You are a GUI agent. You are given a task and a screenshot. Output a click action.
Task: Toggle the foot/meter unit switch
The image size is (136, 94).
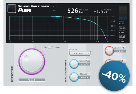(x=51, y=48)
